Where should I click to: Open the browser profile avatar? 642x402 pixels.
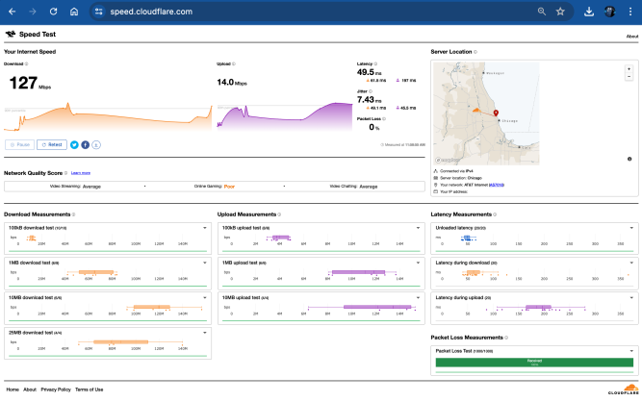[609, 12]
